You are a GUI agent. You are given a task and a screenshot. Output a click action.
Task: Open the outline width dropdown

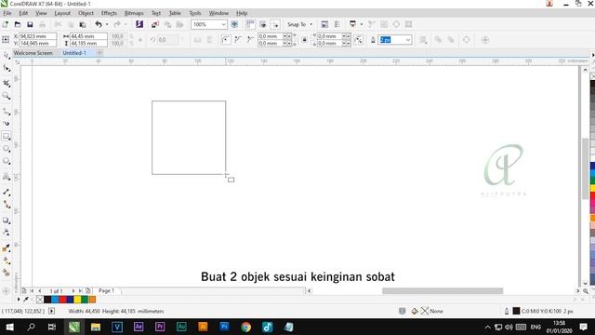click(x=408, y=39)
